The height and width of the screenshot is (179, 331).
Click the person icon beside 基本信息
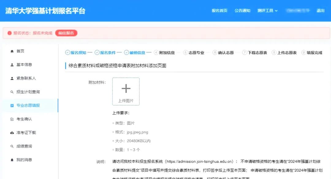(x=12, y=65)
